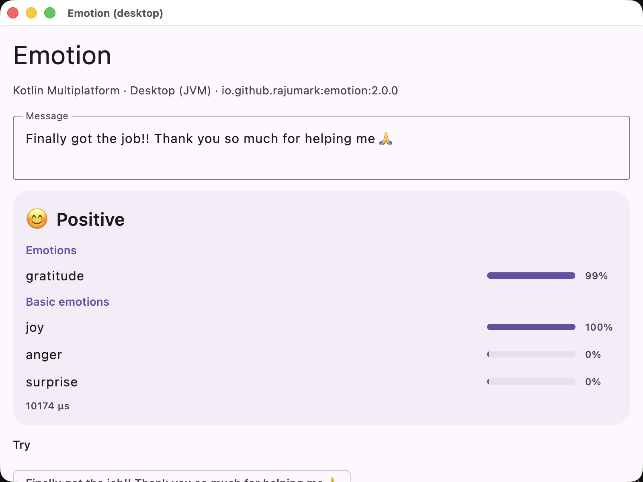The image size is (643, 482).
Task: Maximize the window with the green button
Action: [50, 13]
